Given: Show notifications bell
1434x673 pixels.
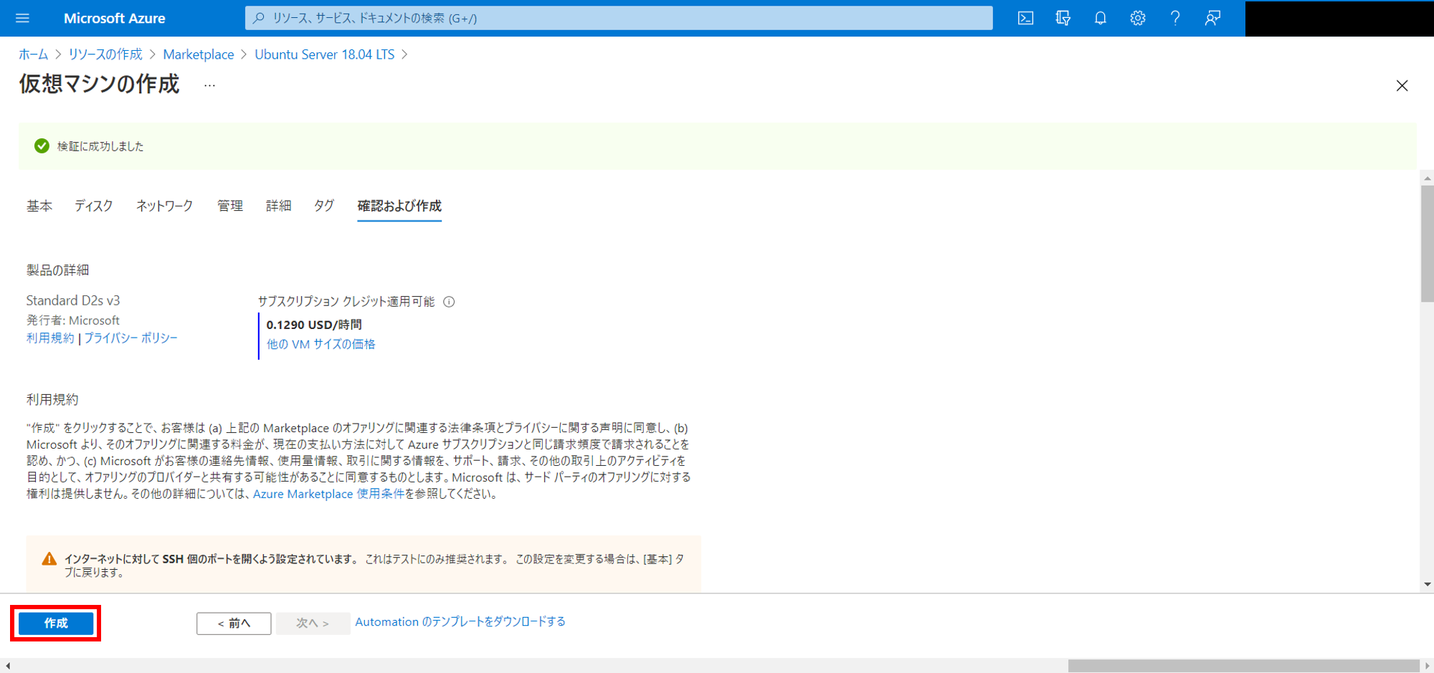Looking at the screenshot, I should coord(1100,18).
